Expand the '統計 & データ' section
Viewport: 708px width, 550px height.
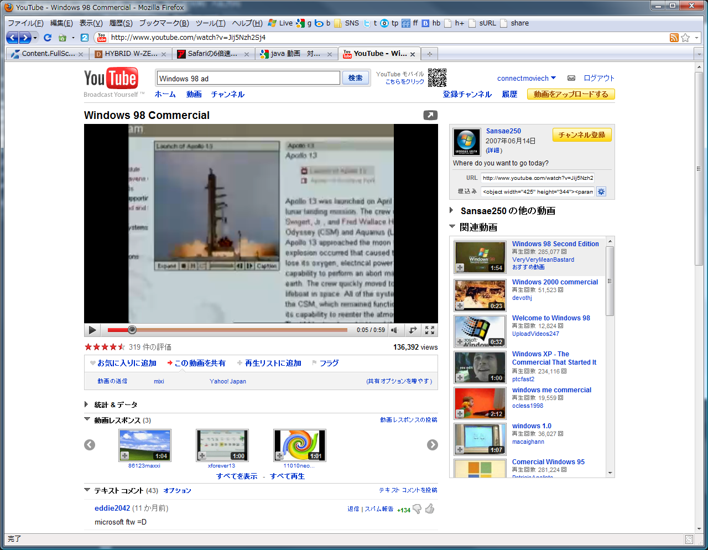(86, 404)
